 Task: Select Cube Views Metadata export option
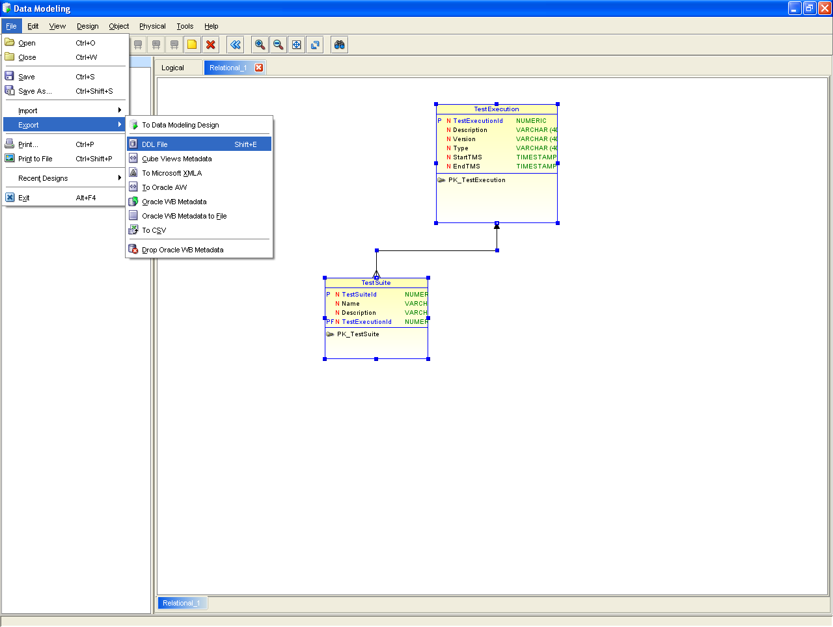[x=199, y=159]
